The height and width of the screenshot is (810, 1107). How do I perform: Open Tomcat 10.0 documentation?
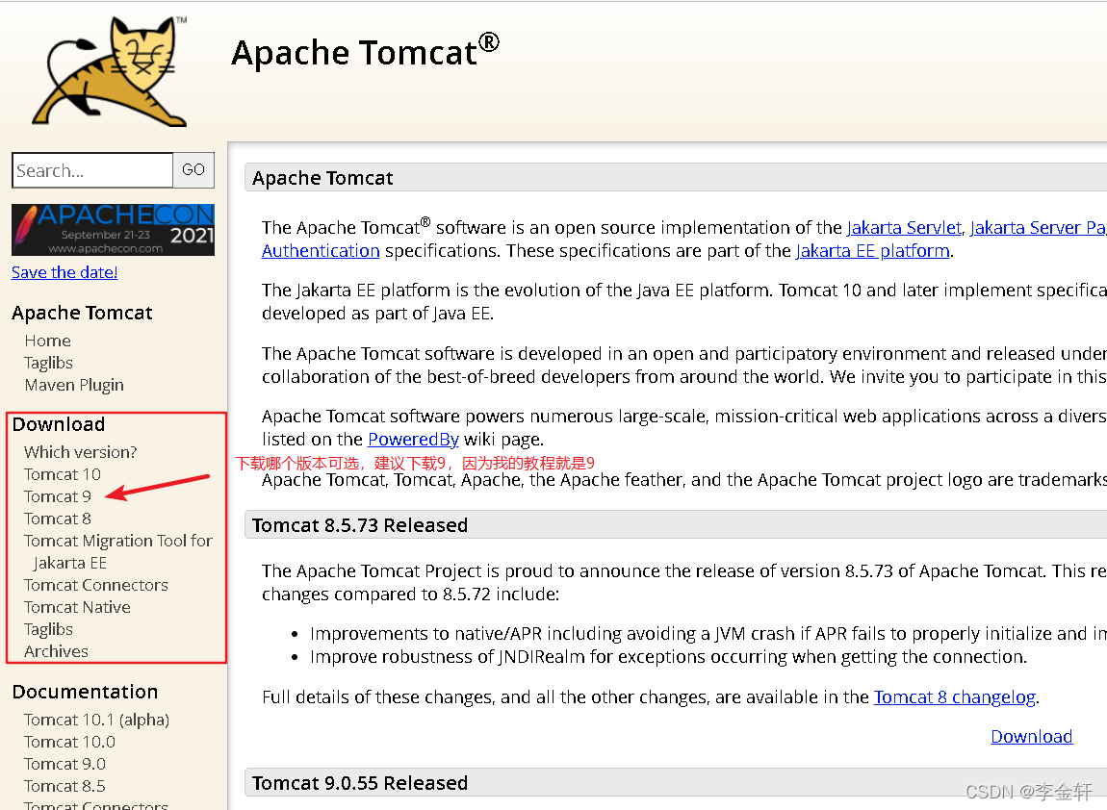coord(69,743)
